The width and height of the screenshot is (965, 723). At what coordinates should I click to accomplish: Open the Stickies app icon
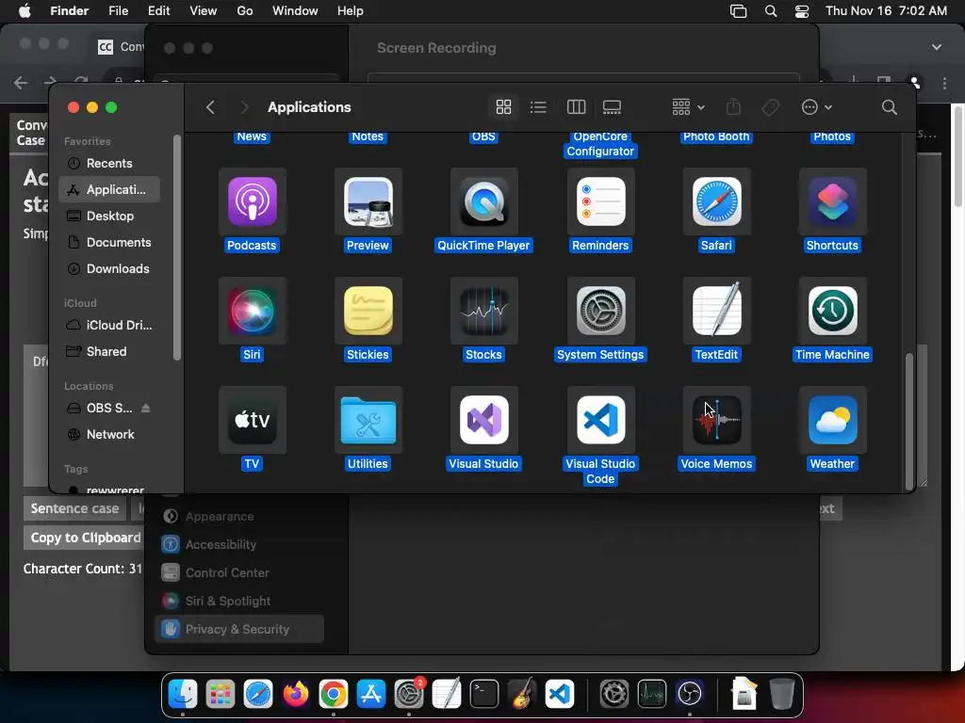[368, 311]
